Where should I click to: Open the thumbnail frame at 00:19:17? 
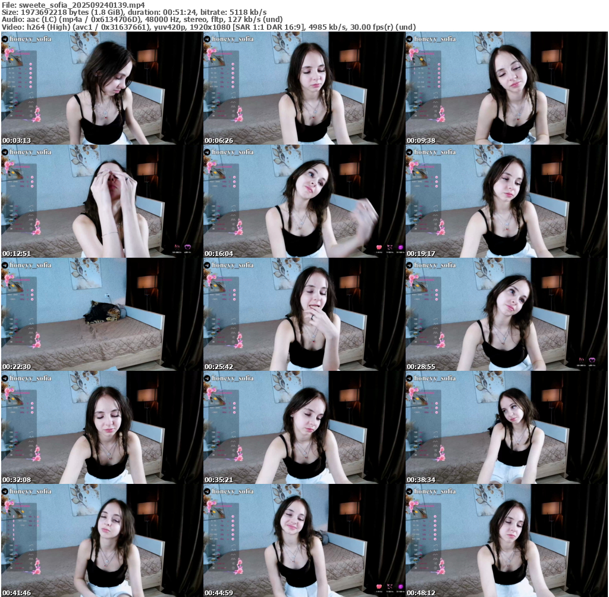(x=507, y=201)
